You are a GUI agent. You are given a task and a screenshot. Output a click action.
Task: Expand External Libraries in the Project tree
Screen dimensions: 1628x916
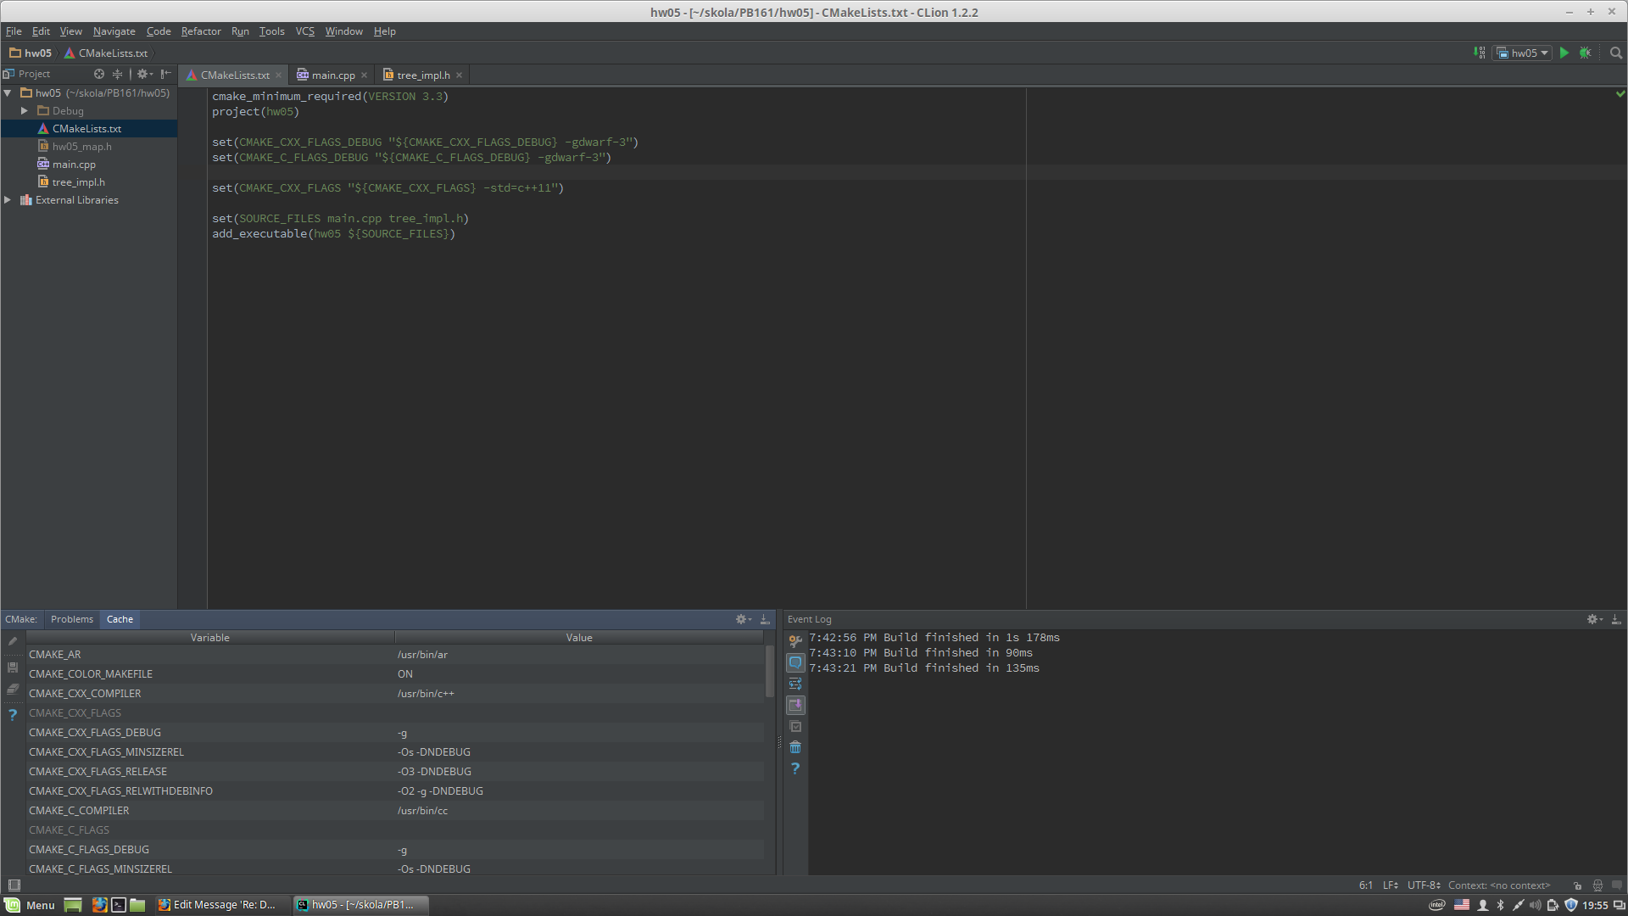(8, 199)
